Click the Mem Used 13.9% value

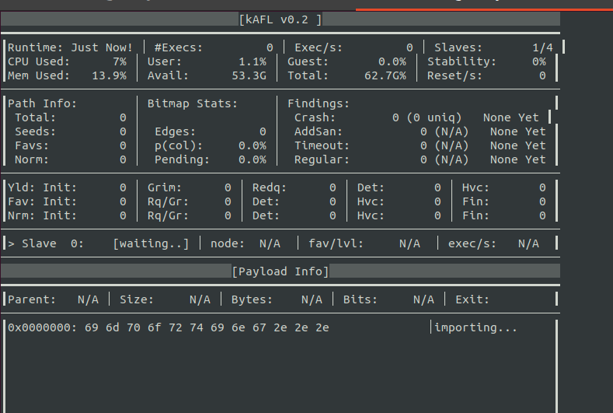109,76
